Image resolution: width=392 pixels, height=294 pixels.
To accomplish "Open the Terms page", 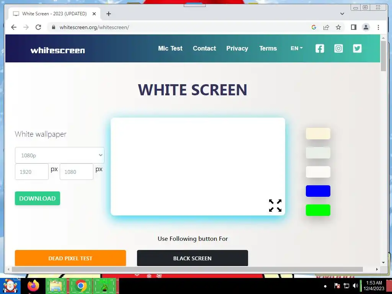I will [268, 48].
